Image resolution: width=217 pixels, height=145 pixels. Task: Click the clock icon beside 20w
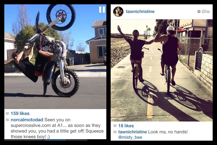point(199,12)
